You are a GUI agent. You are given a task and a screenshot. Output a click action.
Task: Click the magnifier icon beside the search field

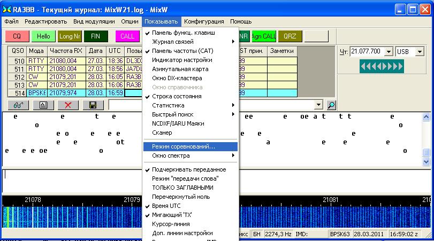331,106
